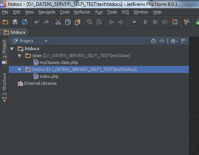The width and height of the screenshot is (199, 155).
Task: Open the Window menu
Action: (141, 12)
